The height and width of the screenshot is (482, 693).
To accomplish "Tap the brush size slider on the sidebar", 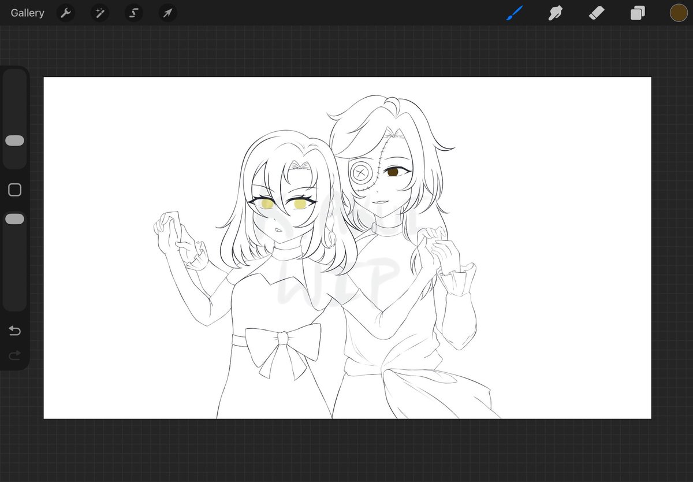I will 14,140.
